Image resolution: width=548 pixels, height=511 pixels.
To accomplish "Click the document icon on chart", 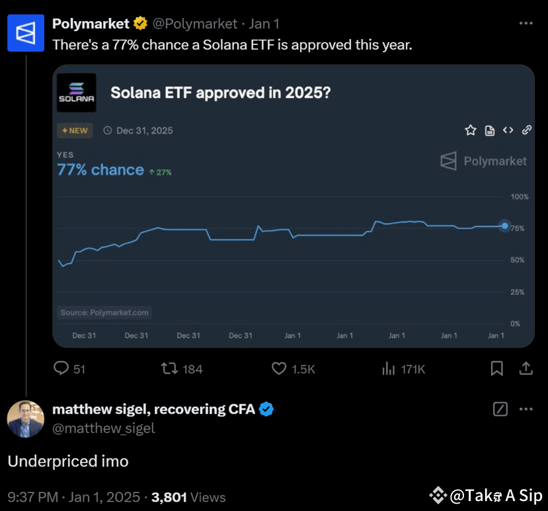I will click(x=490, y=130).
